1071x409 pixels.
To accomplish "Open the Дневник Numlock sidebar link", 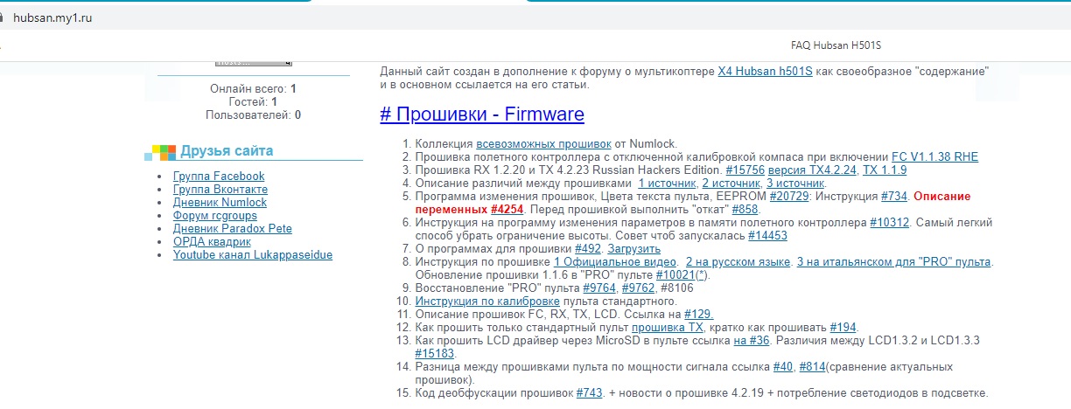I will (220, 203).
